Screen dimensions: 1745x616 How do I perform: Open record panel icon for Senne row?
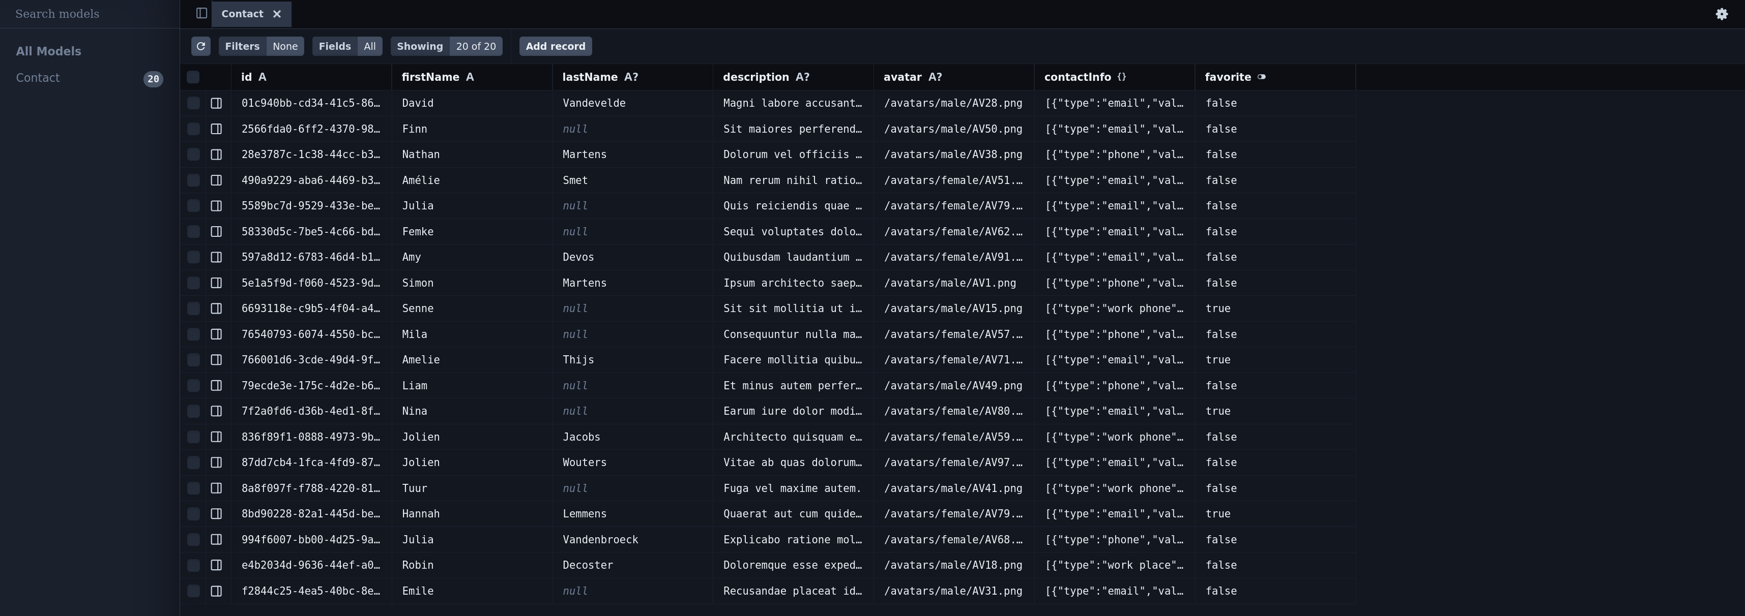216,309
